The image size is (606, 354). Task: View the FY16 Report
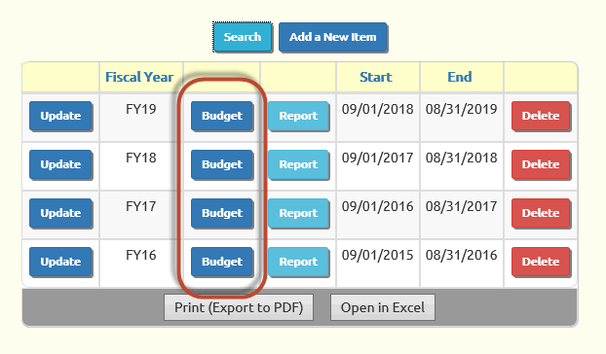pyautogui.click(x=298, y=262)
